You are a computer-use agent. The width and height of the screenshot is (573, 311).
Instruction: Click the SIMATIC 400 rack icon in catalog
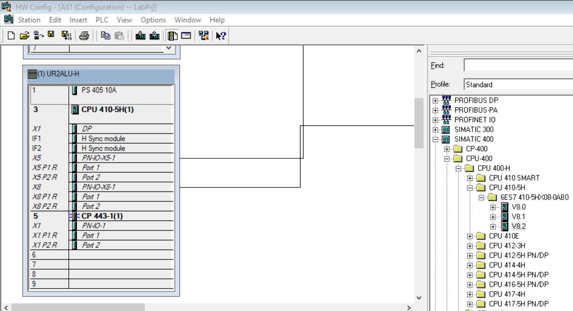446,139
